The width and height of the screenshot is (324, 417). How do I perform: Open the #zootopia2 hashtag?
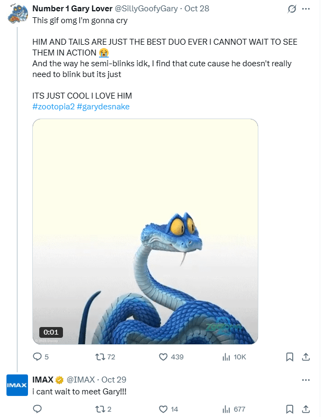click(53, 107)
